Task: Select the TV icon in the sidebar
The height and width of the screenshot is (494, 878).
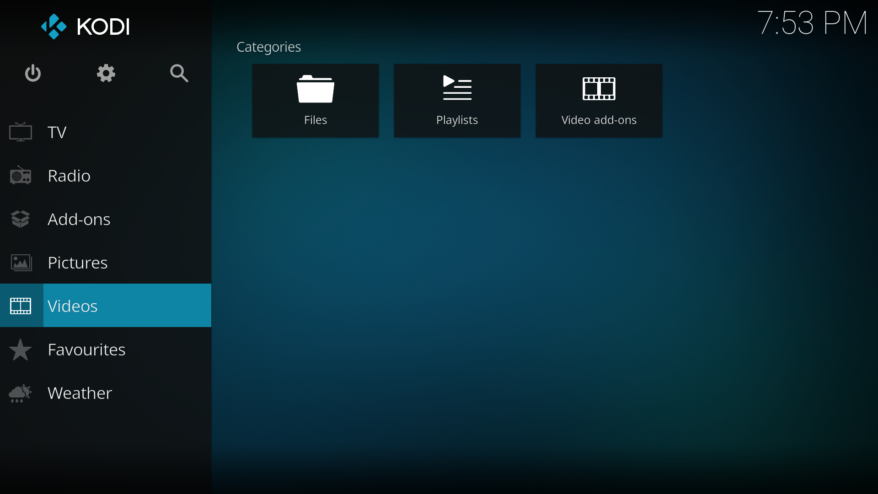Action: coord(20,132)
